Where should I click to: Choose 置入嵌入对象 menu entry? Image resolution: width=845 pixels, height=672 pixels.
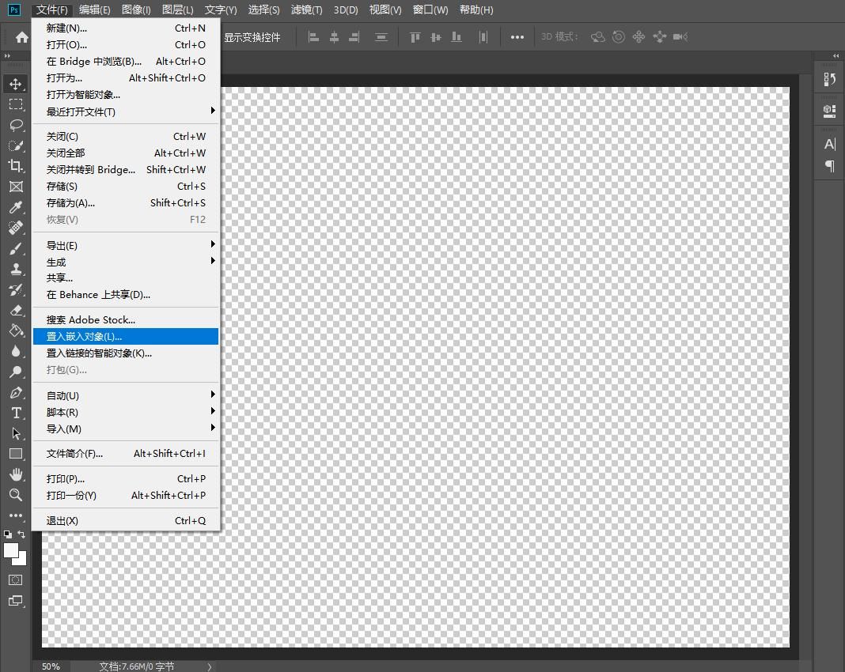tap(126, 337)
